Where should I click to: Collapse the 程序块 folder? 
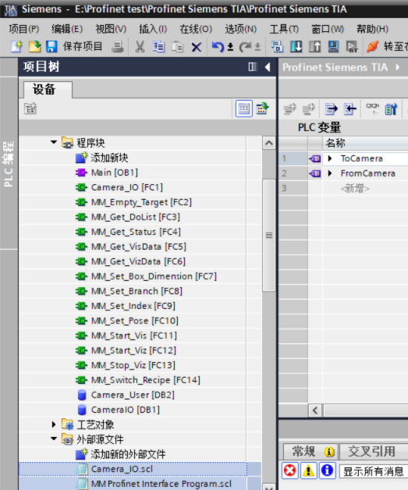[x=54, y=142]
